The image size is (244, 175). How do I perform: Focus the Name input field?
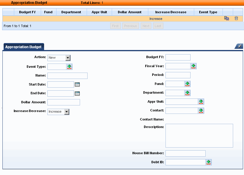tap(67, 76)
